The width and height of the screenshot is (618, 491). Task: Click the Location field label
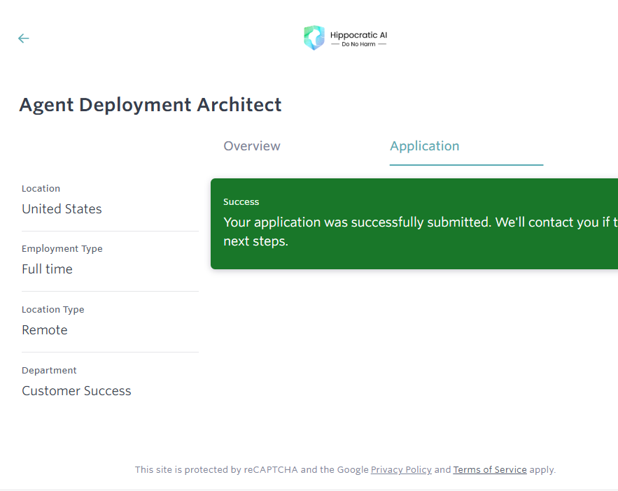click(41, 189)
